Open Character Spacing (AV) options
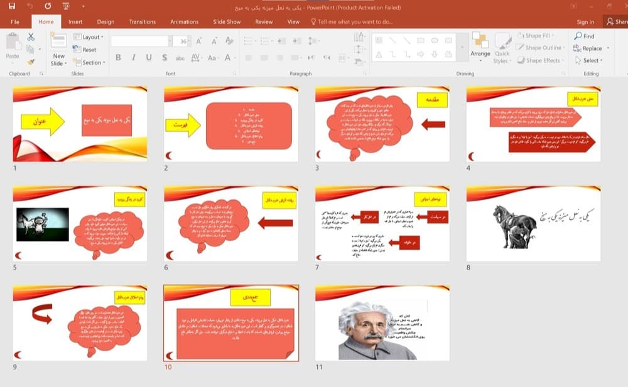The width and height of the screenshot is (628, 387). point(196,58)
